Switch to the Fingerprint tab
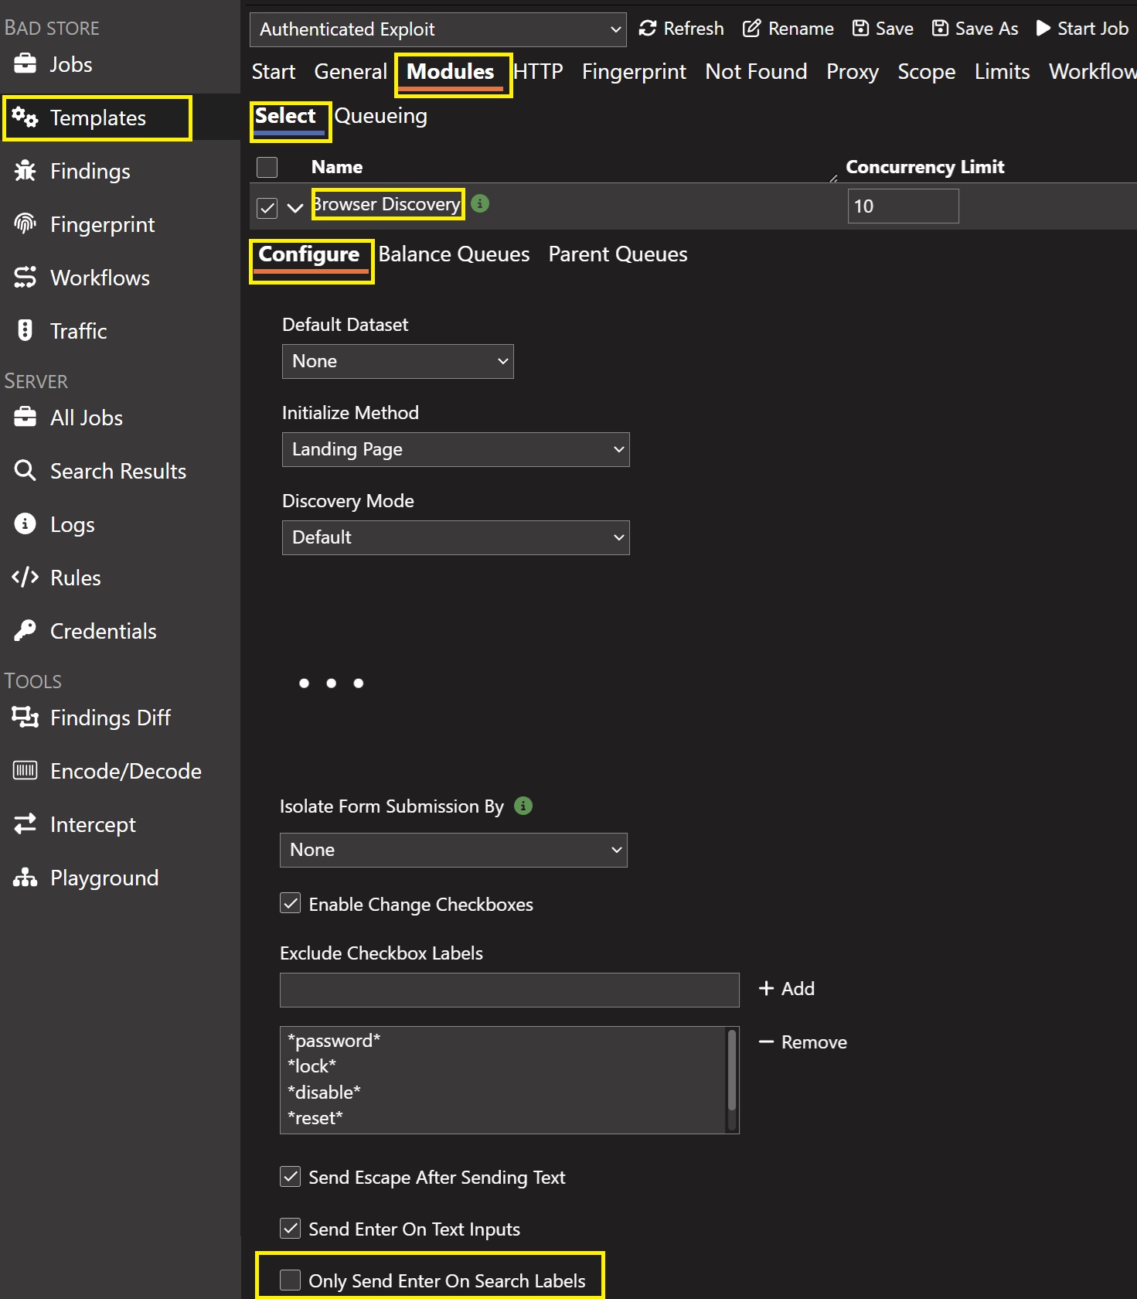Image resolution: width=1137 pixels, height=1299 pixels. [x=633, y=72]
